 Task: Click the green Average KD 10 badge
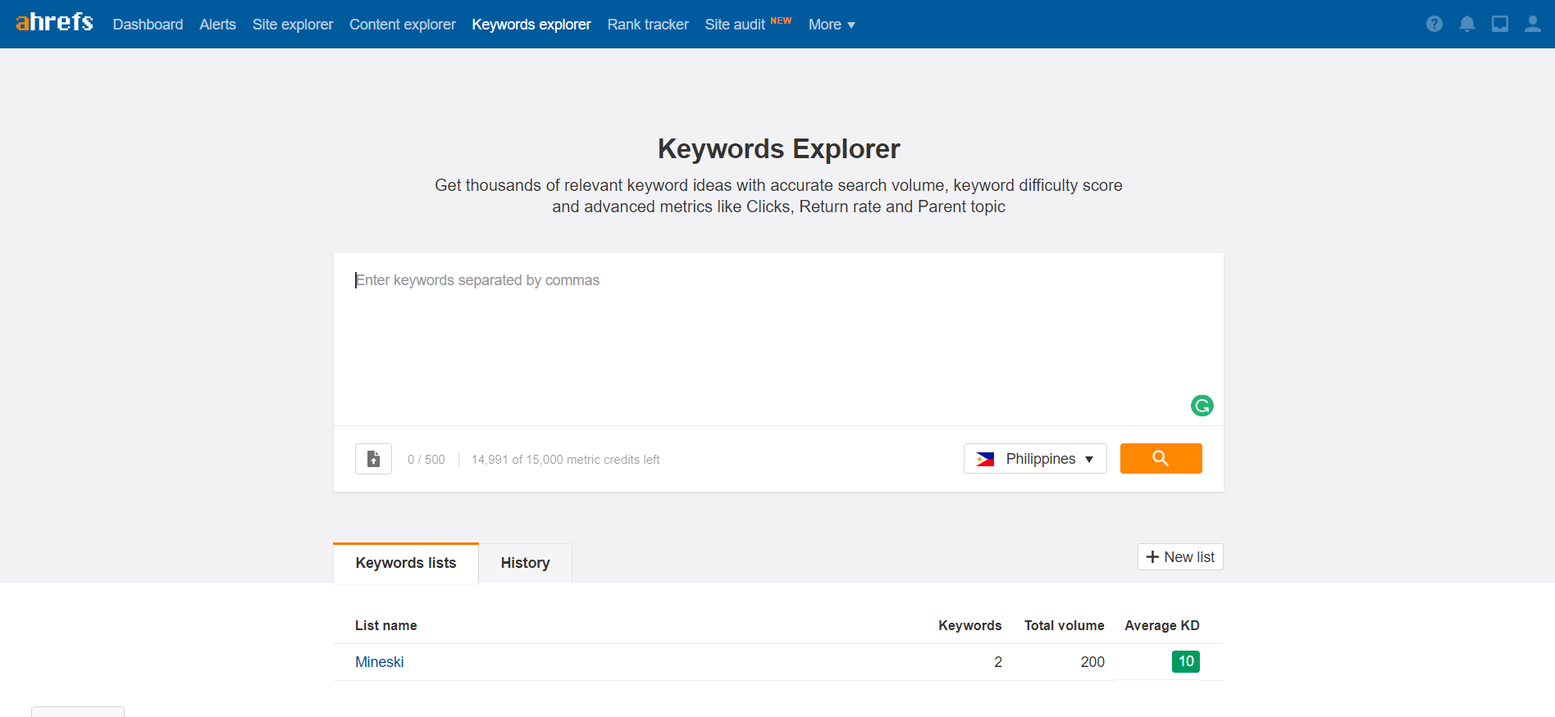[x=1185, y=661]
